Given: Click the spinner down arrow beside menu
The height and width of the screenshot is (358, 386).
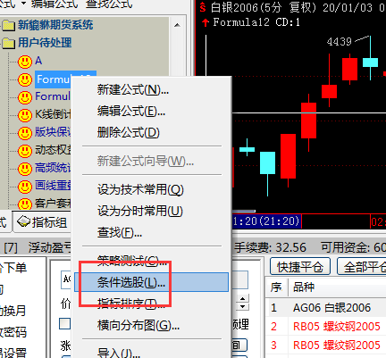Looking at the screenshot, I should (243, 306).
